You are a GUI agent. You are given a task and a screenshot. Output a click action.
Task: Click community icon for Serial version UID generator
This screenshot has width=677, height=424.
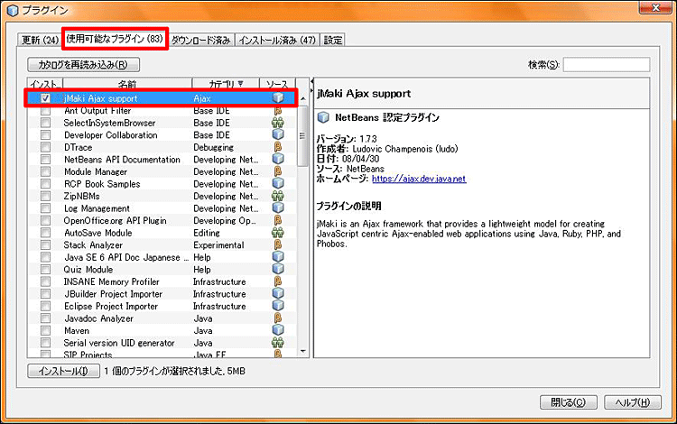[x=278, y=343]
